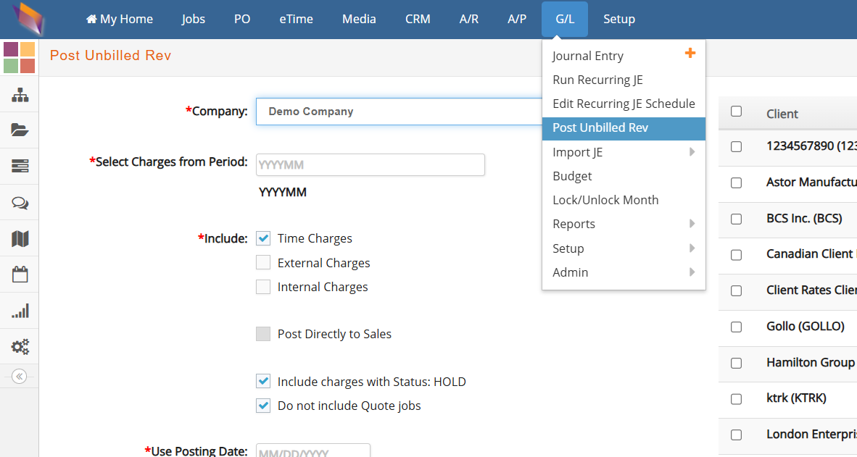The image size is (857, 457).
Task: Open the colored squares dashboard icon
Action: point(19,57)
